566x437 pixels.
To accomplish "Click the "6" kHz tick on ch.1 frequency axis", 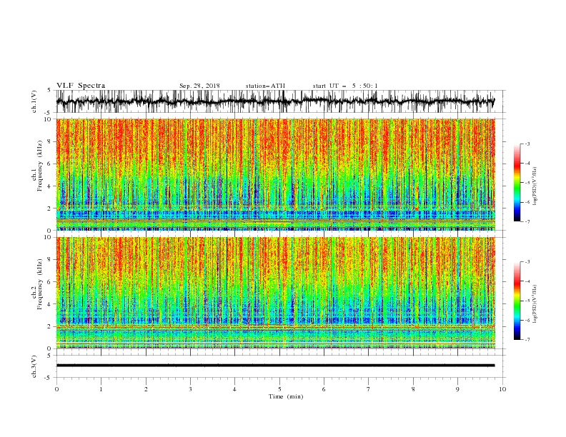I will click(x=50, y=164).
